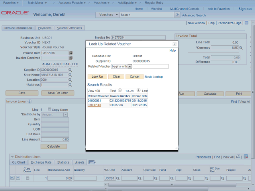The image size is (255, 191).
Task: Look up GL Unit magnifier icon
Action: tap(118, 178)
